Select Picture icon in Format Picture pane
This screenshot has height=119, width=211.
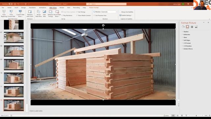coord(196,27)
